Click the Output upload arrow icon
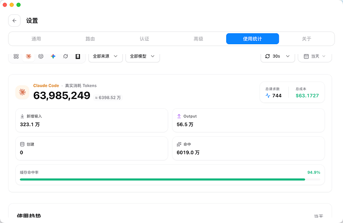343x223 pixels. click(179, 116)
